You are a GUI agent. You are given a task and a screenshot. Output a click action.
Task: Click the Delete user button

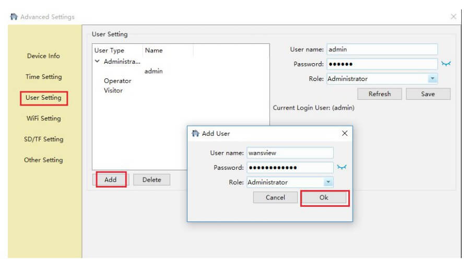(x=151, y=180)
